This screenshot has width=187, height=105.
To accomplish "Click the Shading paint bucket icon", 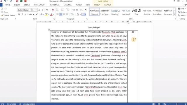I will click(x=78, y=14).
